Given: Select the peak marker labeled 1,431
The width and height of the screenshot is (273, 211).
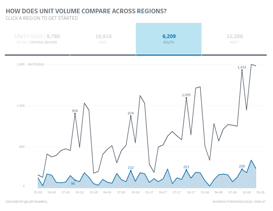Looking at the screenshot, I should [242, 70].
